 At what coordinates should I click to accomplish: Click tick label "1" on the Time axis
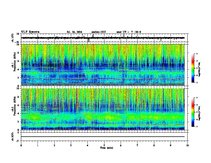pyautogui.click(x=38, y=145)
